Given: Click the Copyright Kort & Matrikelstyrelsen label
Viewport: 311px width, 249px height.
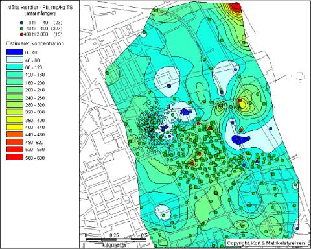Looking at the screenshot, I should point(266,243).
